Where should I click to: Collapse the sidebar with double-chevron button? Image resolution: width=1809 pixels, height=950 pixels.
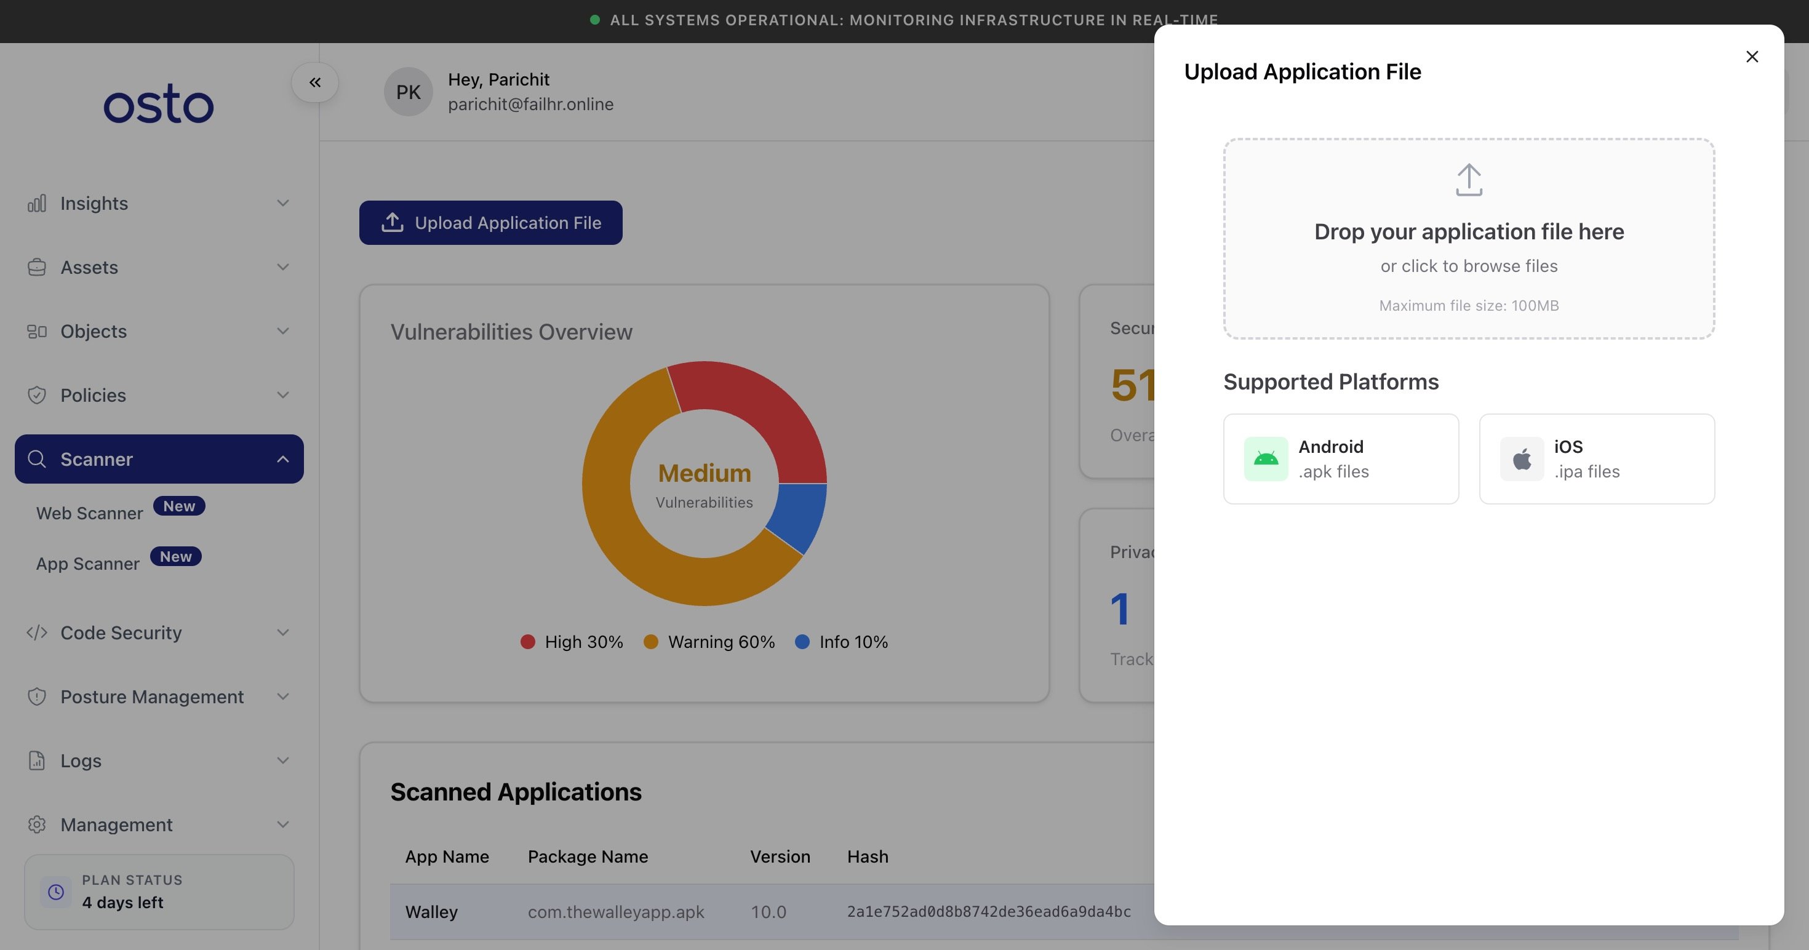click(x=315, y=83)
